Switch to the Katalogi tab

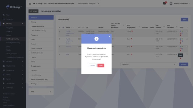[x=41, y=22]
